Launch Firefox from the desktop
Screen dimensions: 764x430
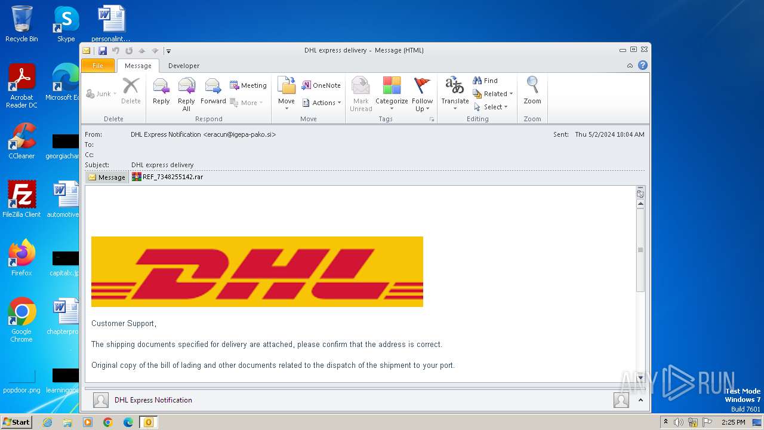(x=21, y=258)
